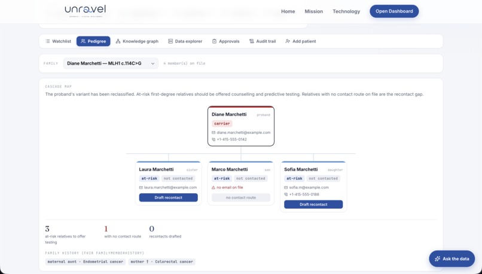Click the sparkle icon on Ask the data
This screenshot has height=274, width=482.
coord(437,258)
